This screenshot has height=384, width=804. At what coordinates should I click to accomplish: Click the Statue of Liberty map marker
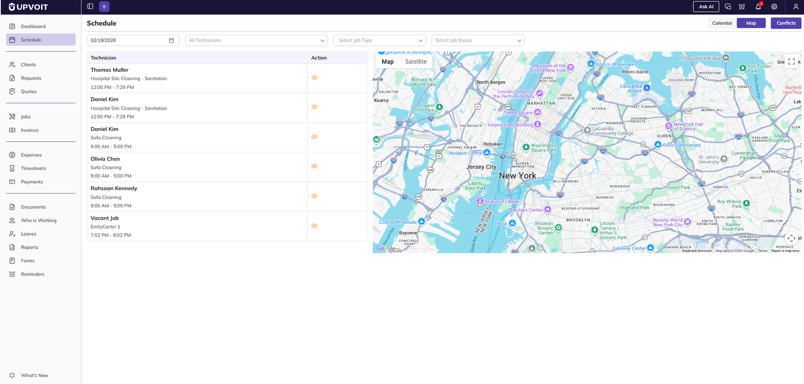pyautogui.click(x=480, y=201)
